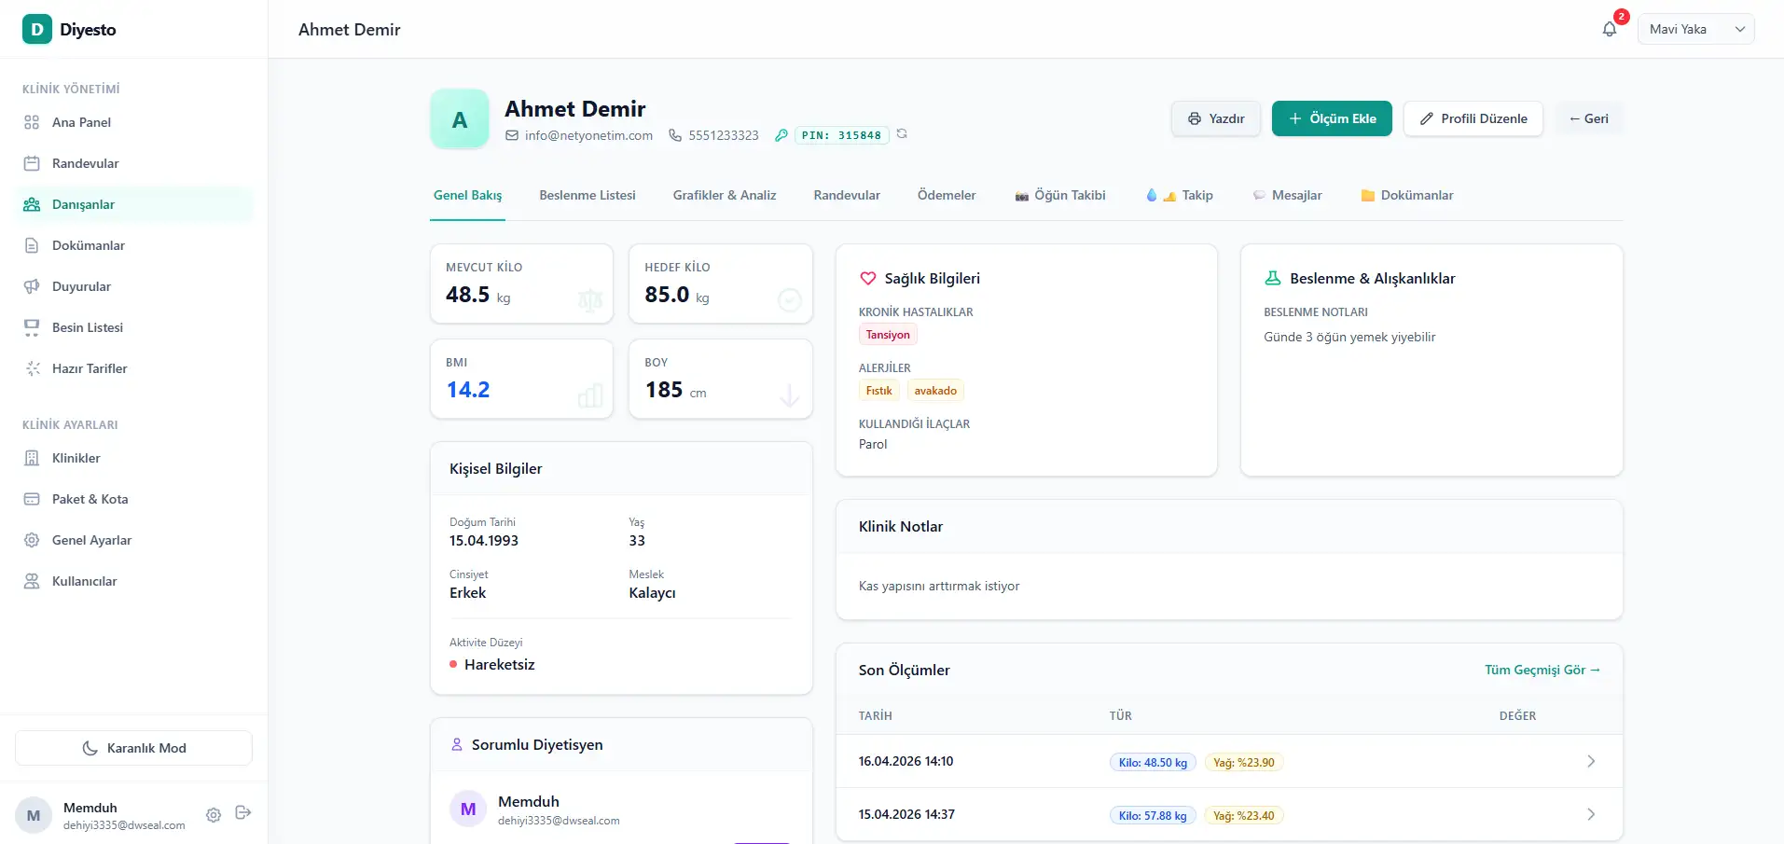Click the Fıstık allergy tag
Image resolution: width=1784 pixels, height=844 pixels.
pyautogui.click(x=879, y=391)
